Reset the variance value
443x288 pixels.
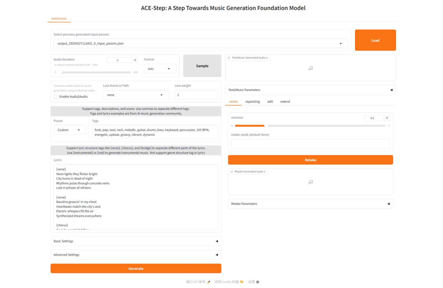[387, 118]
